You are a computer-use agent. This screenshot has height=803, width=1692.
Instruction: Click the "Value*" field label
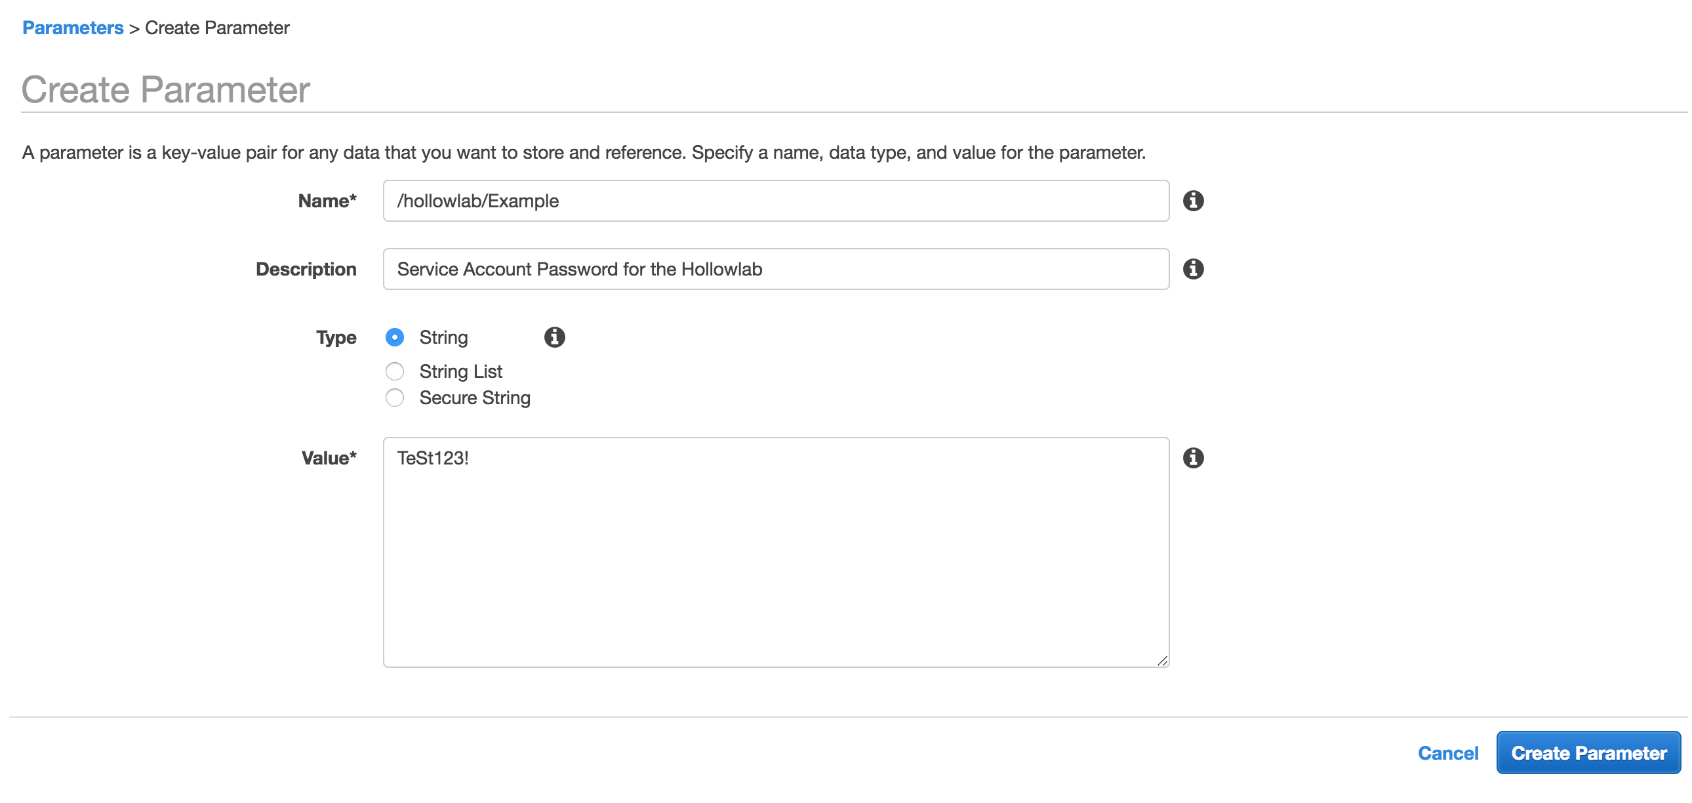329,458
